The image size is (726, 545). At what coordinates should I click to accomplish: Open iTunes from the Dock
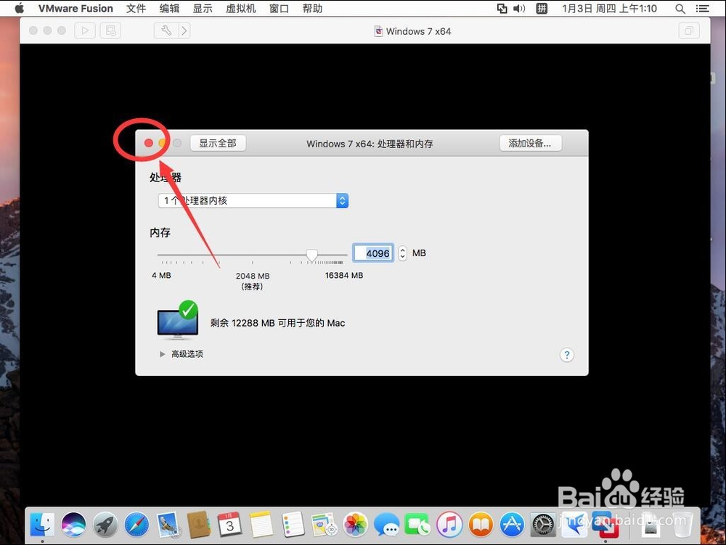pos(449,525)
